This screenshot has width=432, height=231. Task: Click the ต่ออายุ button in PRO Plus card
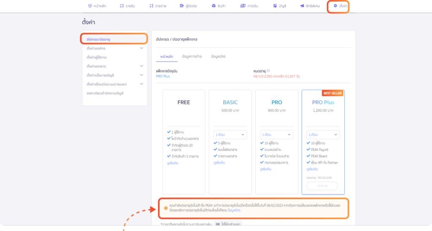322,186
